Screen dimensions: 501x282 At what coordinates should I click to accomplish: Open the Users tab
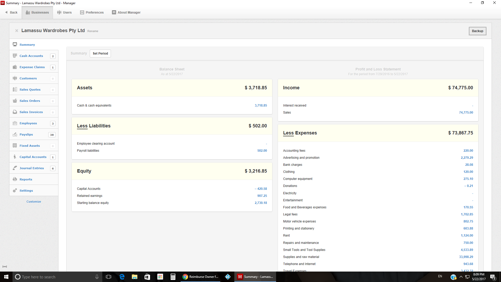(64, 12)
